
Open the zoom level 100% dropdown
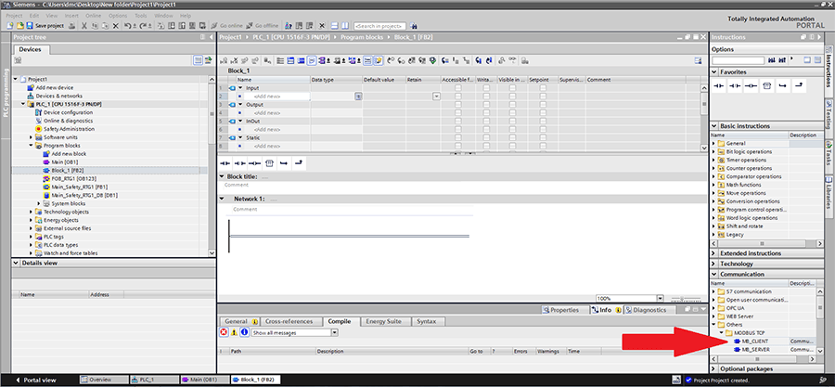[661, 299]
